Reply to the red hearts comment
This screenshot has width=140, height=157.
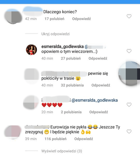99,112
